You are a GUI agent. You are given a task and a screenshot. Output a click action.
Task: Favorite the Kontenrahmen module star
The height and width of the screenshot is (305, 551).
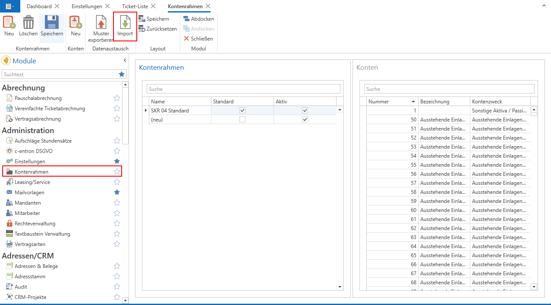tap(116, 171)
